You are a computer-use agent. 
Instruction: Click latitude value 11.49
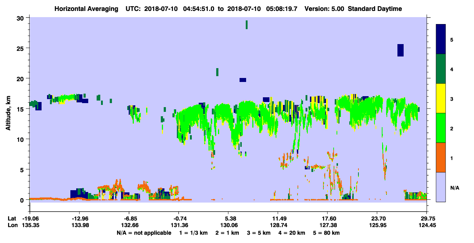278,219
